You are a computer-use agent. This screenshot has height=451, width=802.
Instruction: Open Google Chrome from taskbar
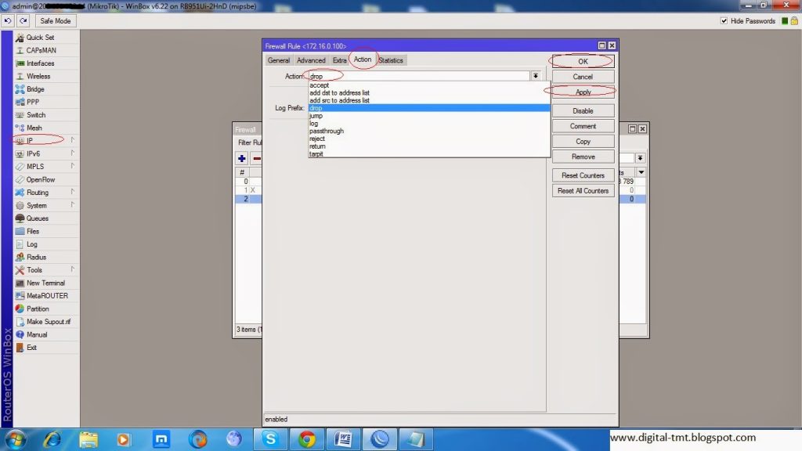pos(307,439)
